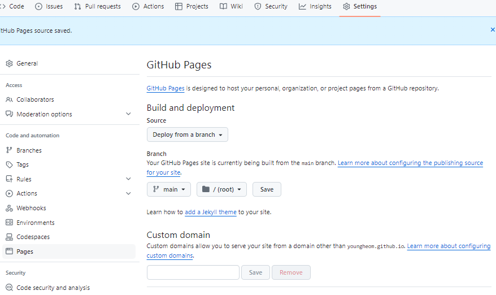Open the Code tab
Image resolution: width=496 pixels, height=295 pixels.
click(12, 6)
